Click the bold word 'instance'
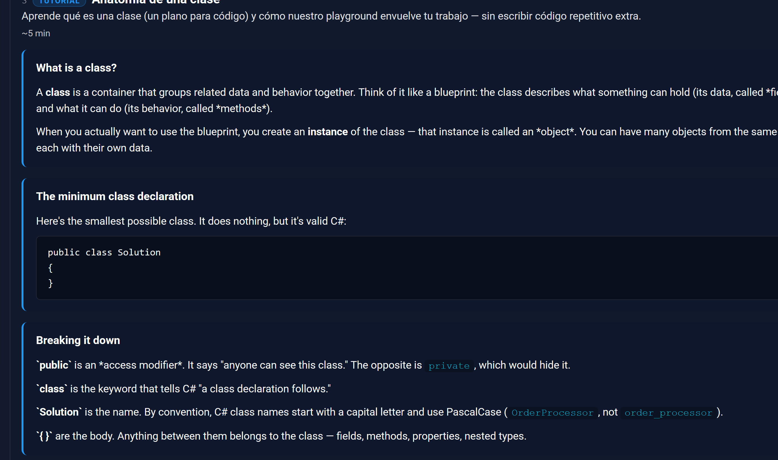The height and width of the screenshot is (460, 778). pyautogui.click(x=328, y=132)
